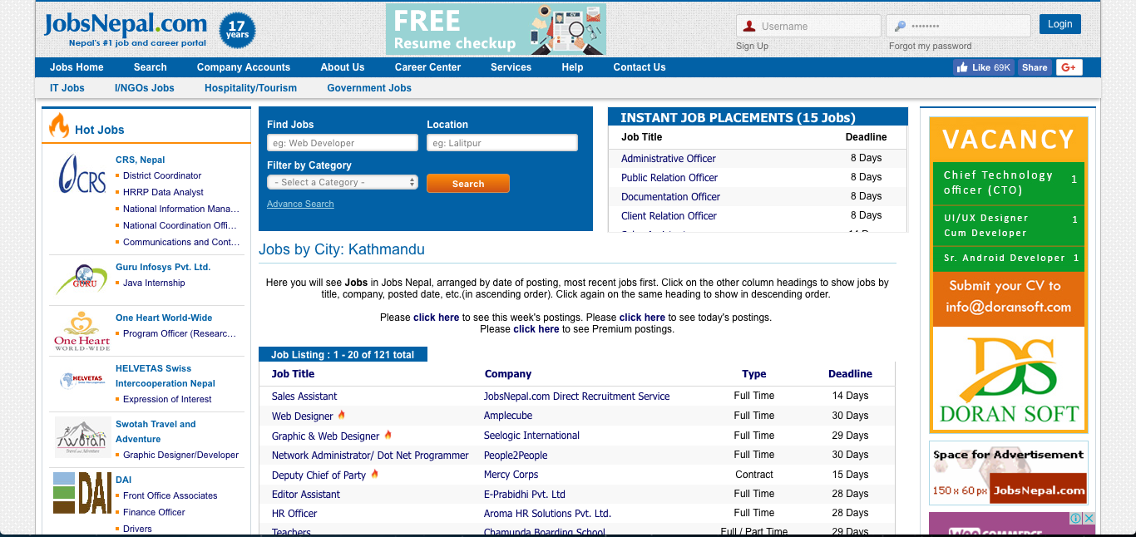
Task: Select the I/NGOs Jobs tab
Action: [145, 88]
